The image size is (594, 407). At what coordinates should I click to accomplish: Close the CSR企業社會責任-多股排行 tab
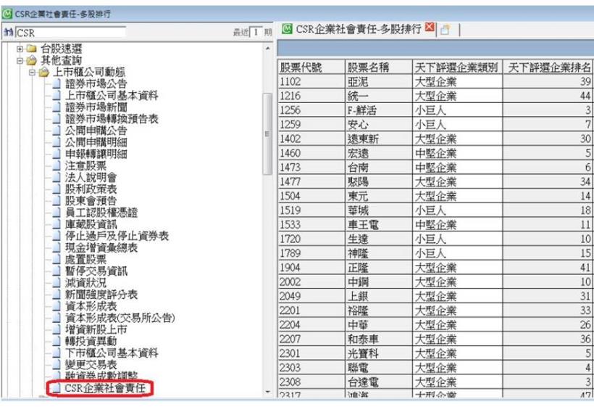[430, 28]
